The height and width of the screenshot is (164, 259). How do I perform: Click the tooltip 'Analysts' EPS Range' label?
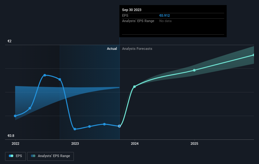coord(138,21)
